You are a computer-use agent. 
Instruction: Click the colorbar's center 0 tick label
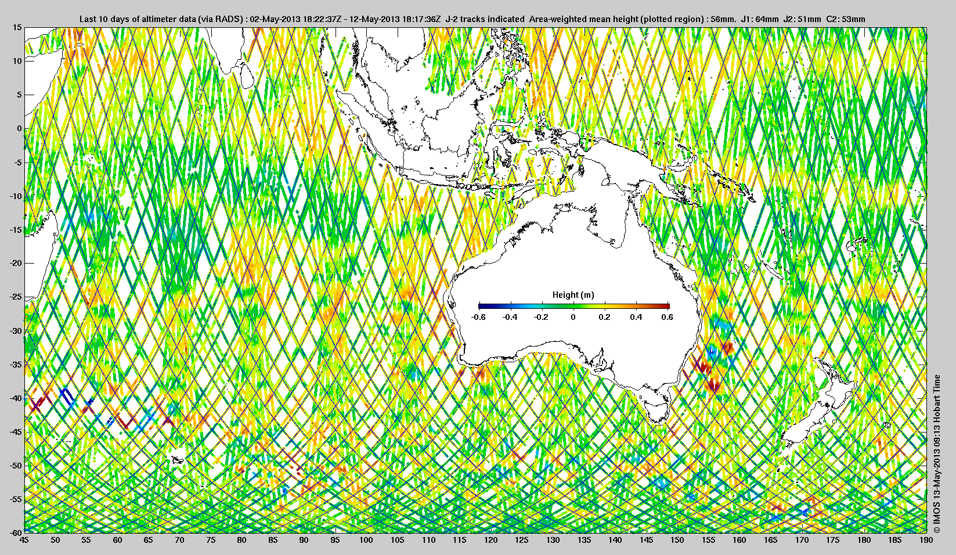coord(573,318)
